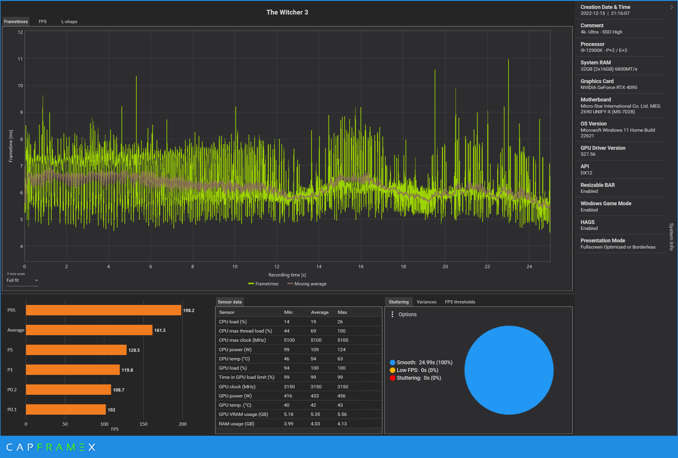Select the GPU load (%) row
678x458 pixels.
(x=299, y=368)
